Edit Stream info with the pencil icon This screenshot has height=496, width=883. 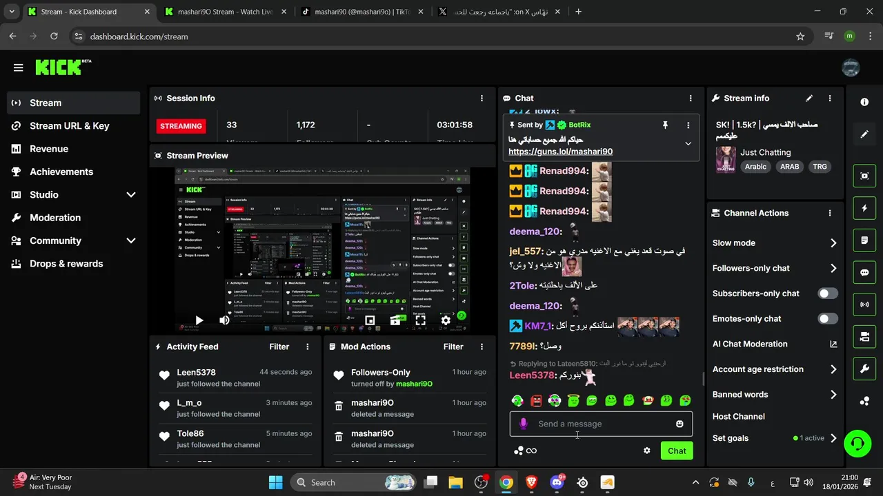pyautogui.click(x=809, y=99)
